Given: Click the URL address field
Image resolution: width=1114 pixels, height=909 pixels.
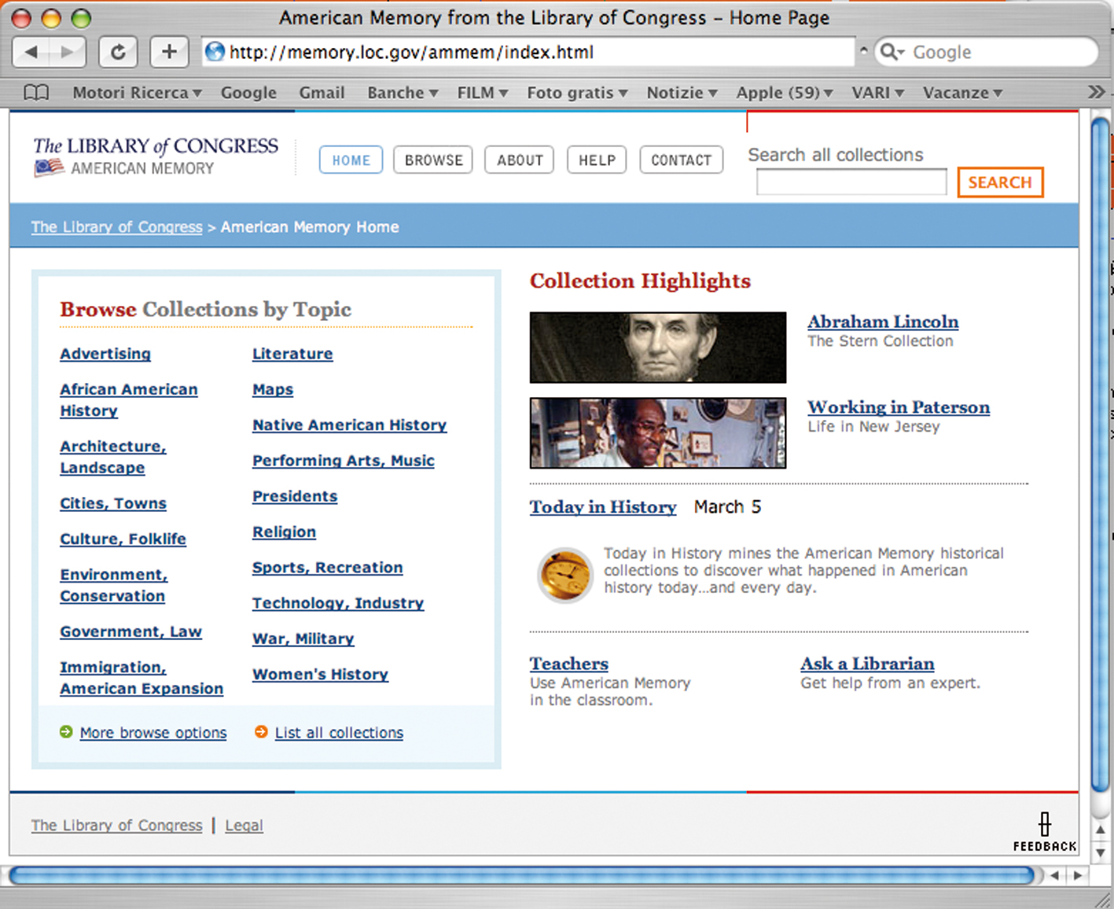Looking at the screenshot, I should click(527, 52).
